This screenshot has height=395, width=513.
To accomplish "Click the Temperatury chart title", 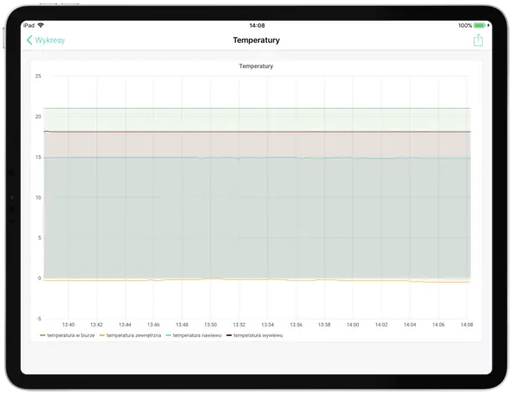I will tap(256, 65).
